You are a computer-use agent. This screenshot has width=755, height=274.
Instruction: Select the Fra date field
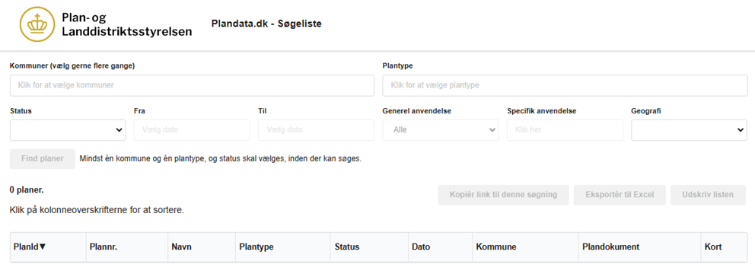[192, 130]
